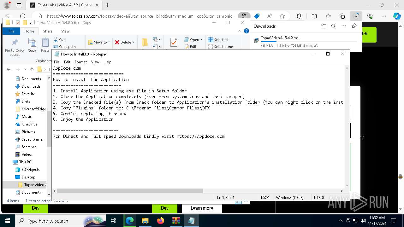The image size is (404, 227).
Task: Click New folder icon in Explorer ribbon
Action: coord(145,43)
